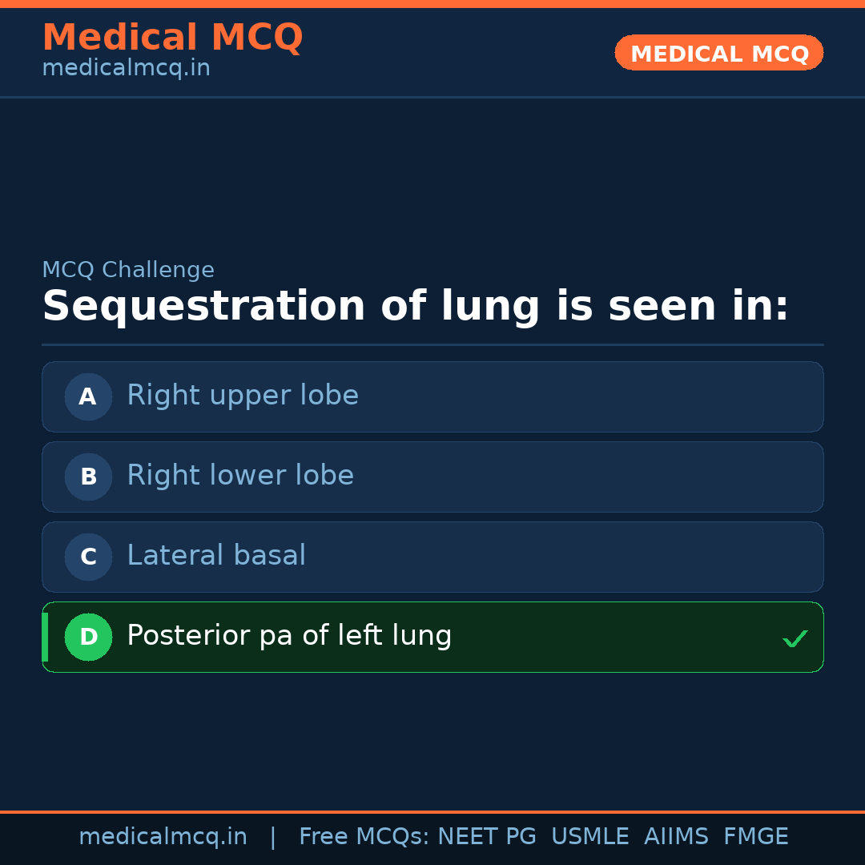Select the 'Right lower lobe' answer
Screen dimensions: 865x865
point(240,476)
